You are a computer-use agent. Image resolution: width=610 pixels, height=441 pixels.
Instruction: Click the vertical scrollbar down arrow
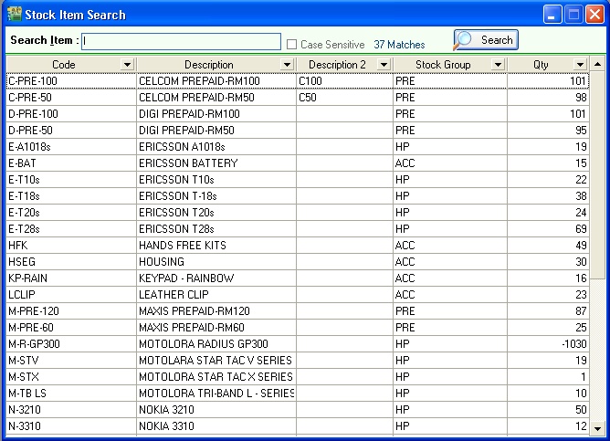(x=597, y=428)
